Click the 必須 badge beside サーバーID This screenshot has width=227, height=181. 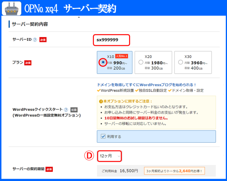click(x=43, y=40)
